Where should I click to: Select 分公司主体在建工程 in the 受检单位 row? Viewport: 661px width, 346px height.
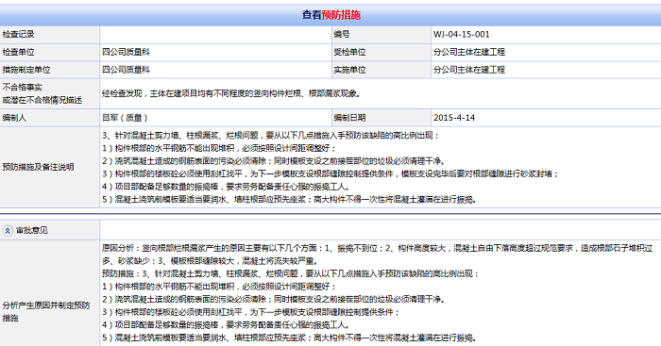[x=468, y=52]
